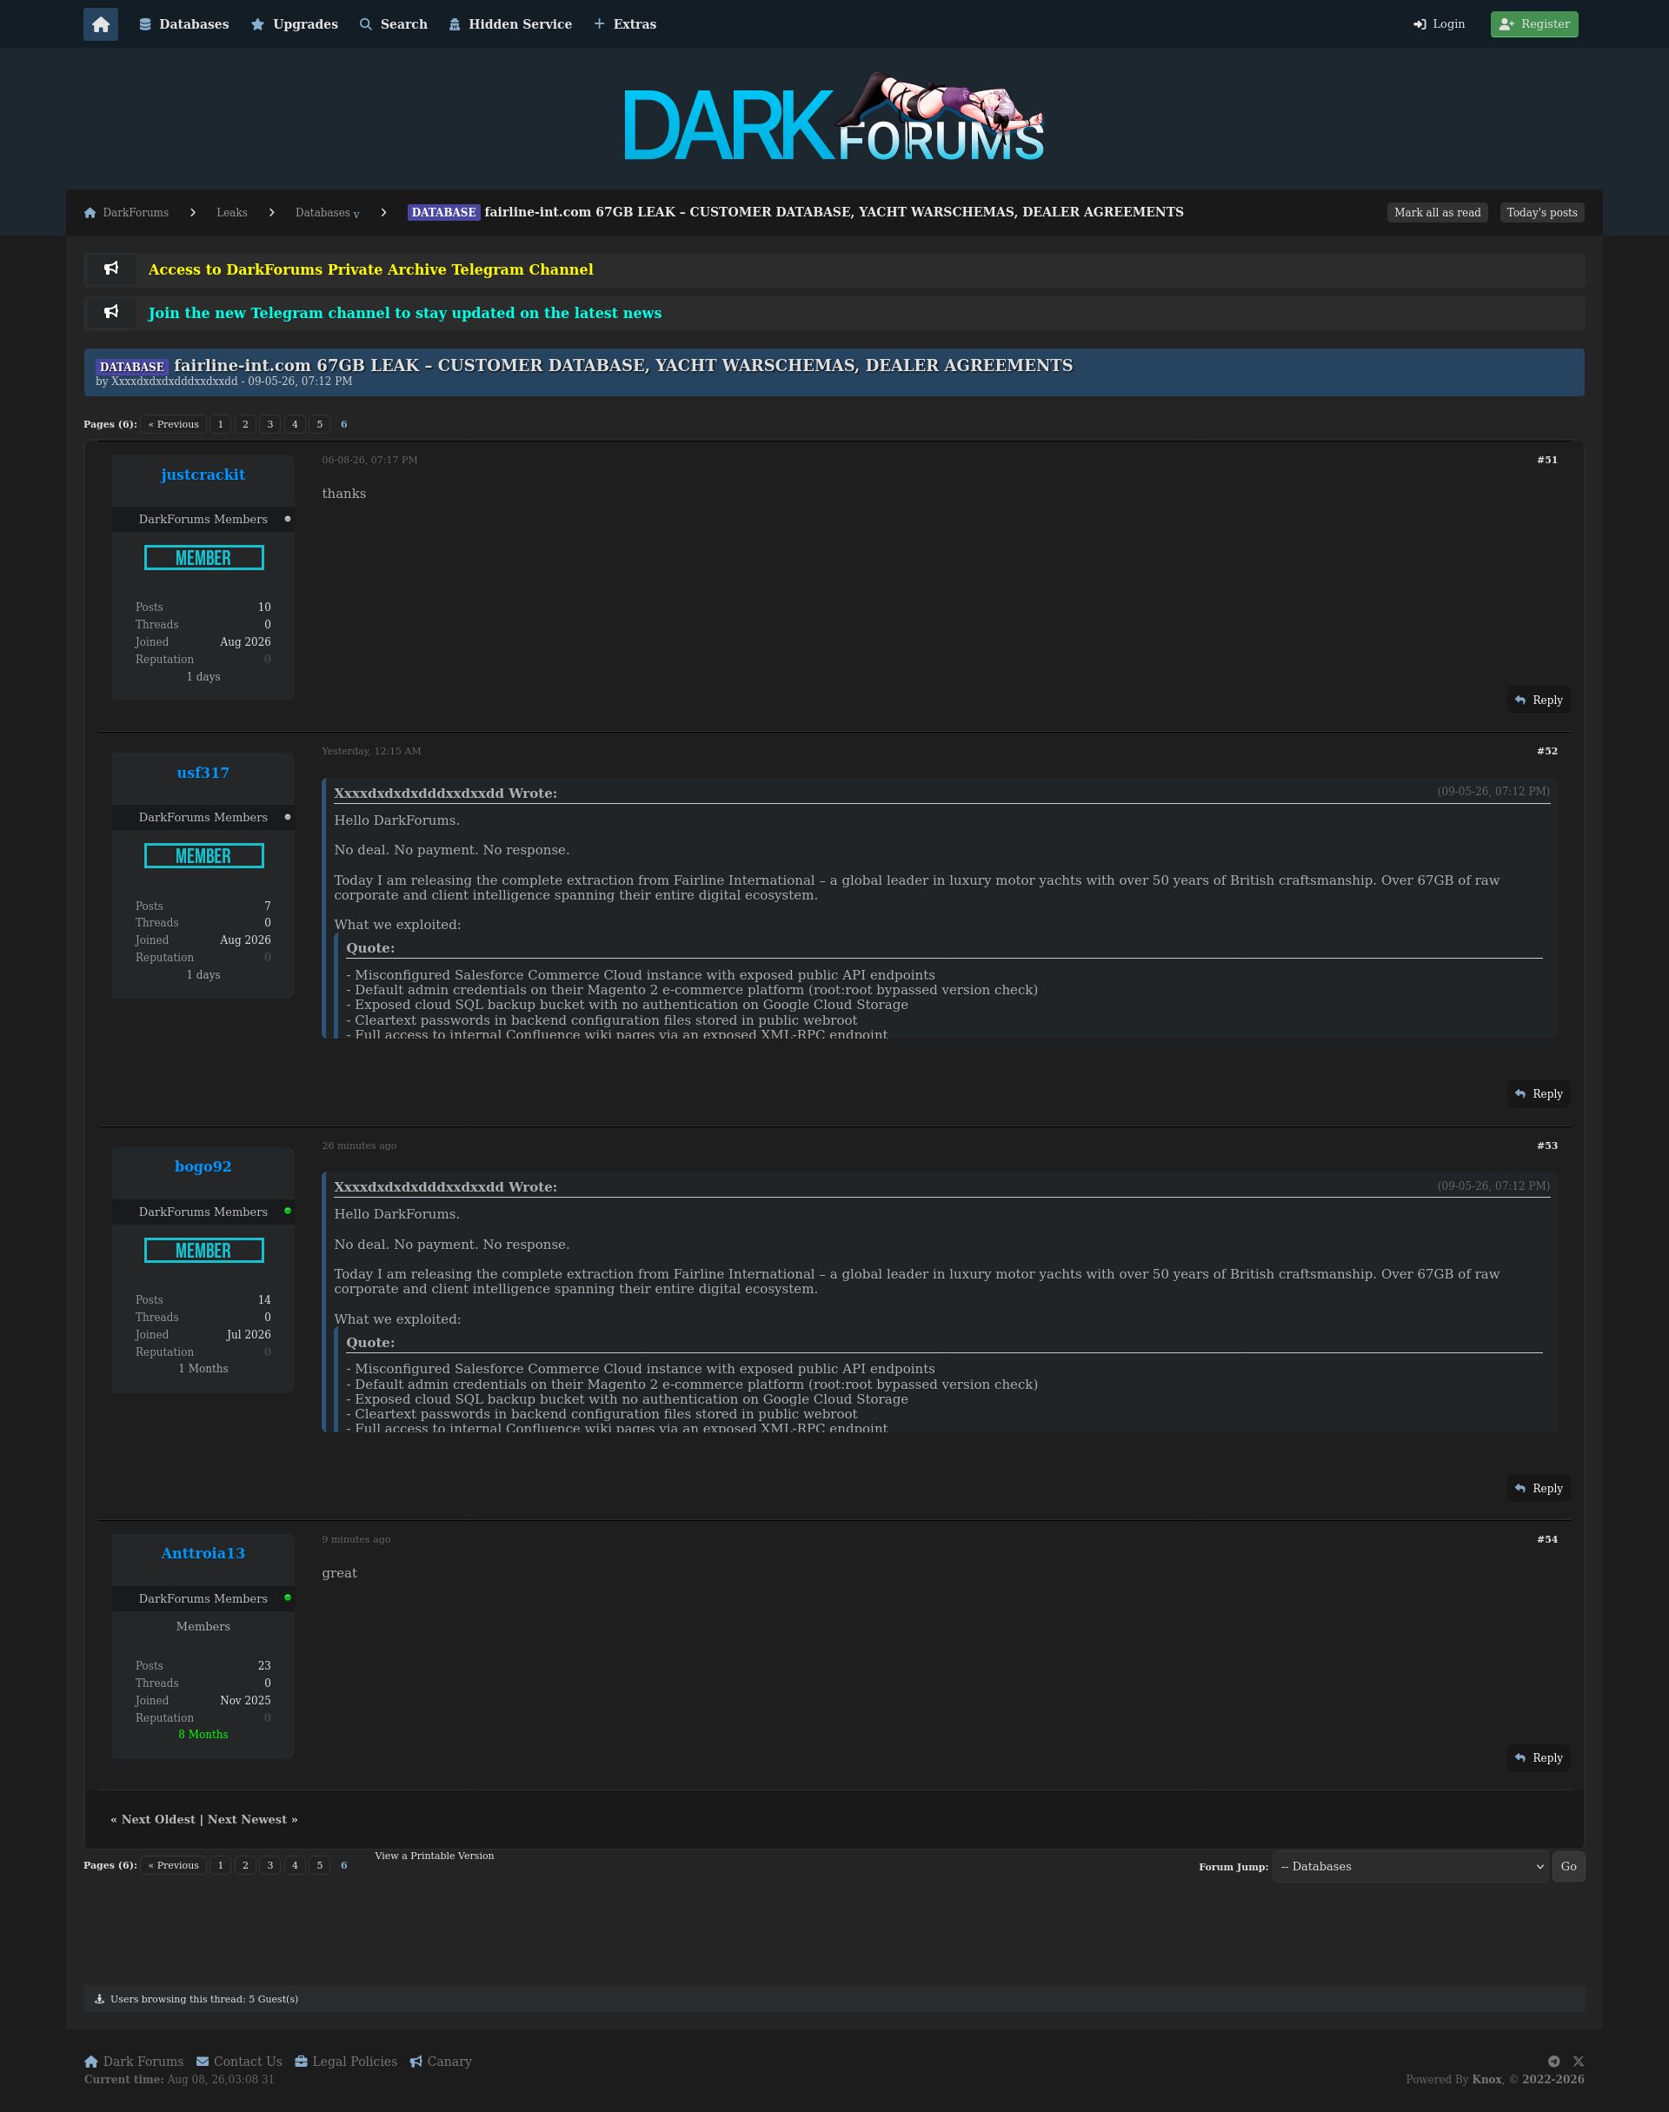
Task: Click Anttroia13's green online status dot
Action: point(287,1598)
